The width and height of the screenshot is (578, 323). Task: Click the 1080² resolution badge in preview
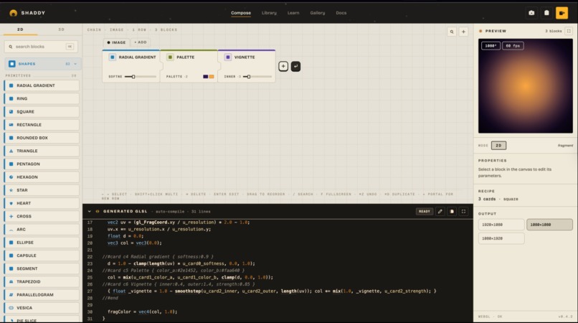pos(491,46)
